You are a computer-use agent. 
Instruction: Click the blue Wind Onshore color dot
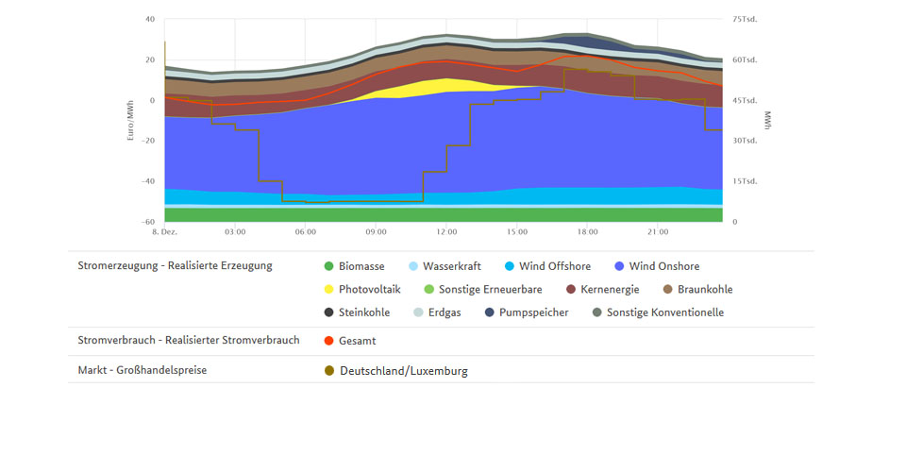619,266
